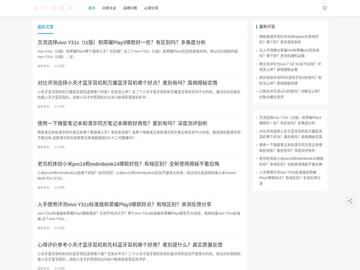Click the search magnifier icon in header
This screenshot has height=270, width=360.
(x=324, y=8)
